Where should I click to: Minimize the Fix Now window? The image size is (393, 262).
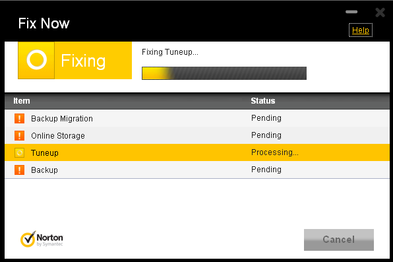351,12
